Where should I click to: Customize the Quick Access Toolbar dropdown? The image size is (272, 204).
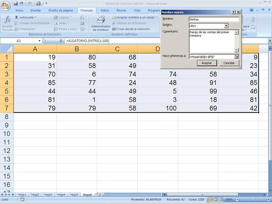46,3
